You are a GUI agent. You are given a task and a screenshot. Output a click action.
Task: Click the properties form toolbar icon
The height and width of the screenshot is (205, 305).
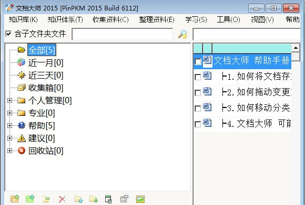point(124,199)
